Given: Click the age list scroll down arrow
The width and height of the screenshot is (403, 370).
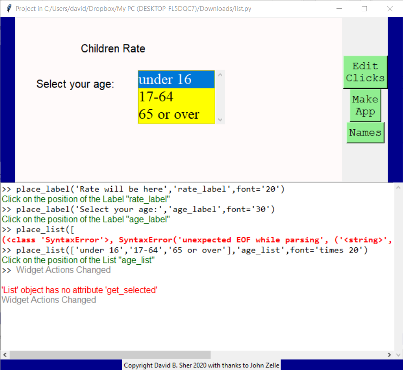Looking at the screenshot, I should [220, 120].
